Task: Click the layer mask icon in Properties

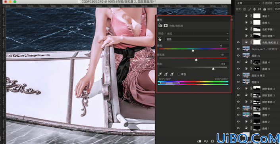Action: pos(166,25)
